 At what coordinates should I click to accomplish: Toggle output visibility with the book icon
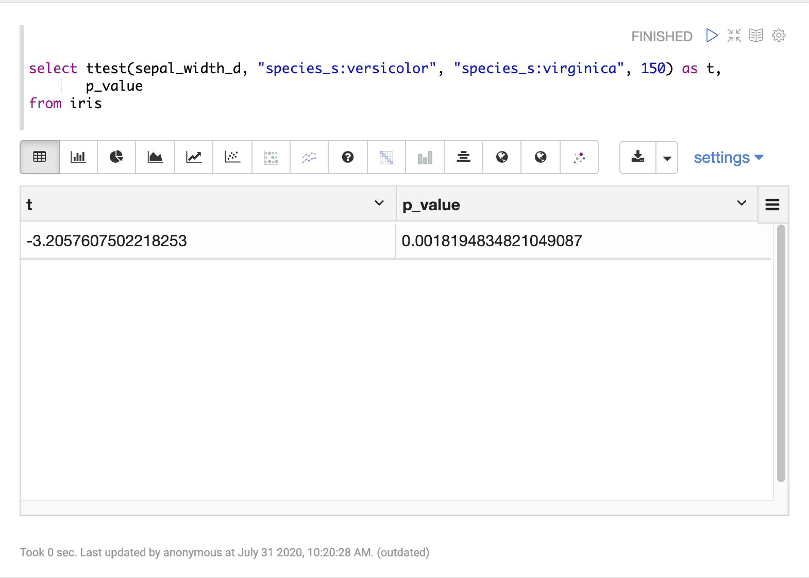[756, 36]
